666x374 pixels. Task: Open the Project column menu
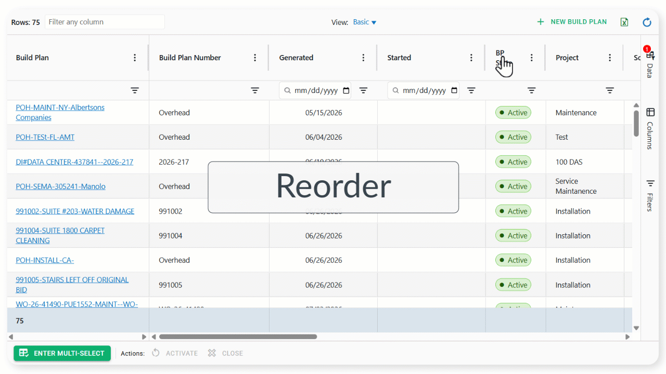point(610,58)
